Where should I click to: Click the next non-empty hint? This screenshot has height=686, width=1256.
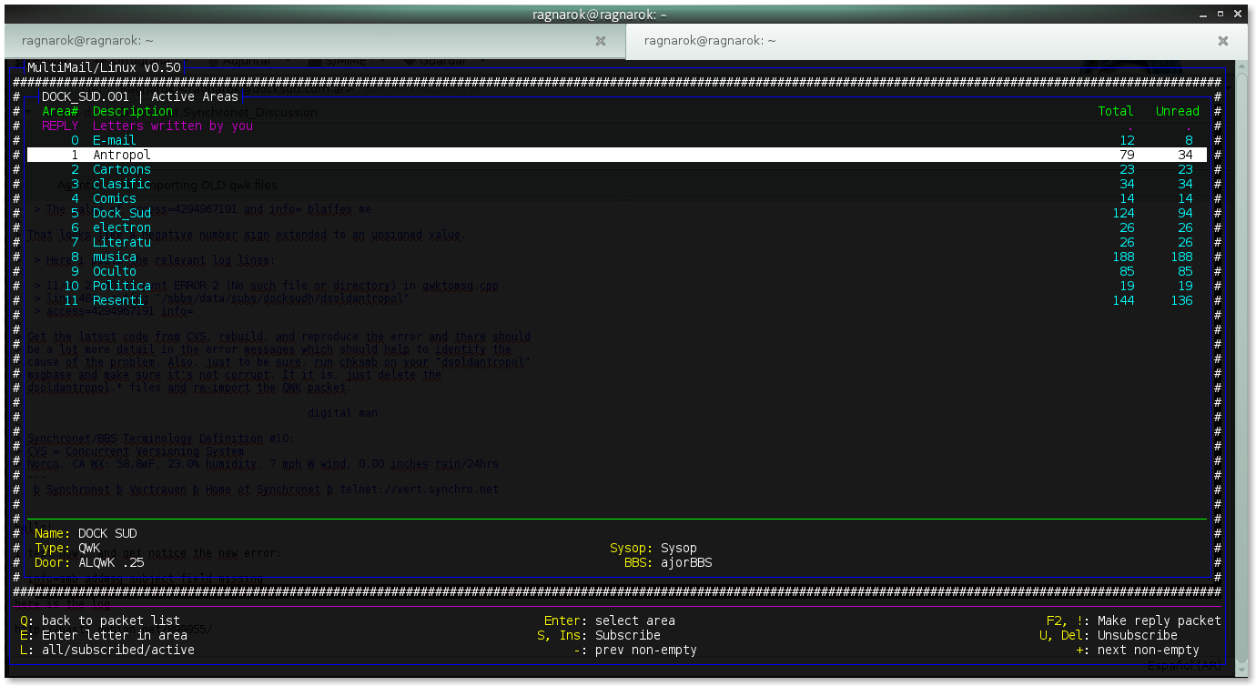point(1138,651)
